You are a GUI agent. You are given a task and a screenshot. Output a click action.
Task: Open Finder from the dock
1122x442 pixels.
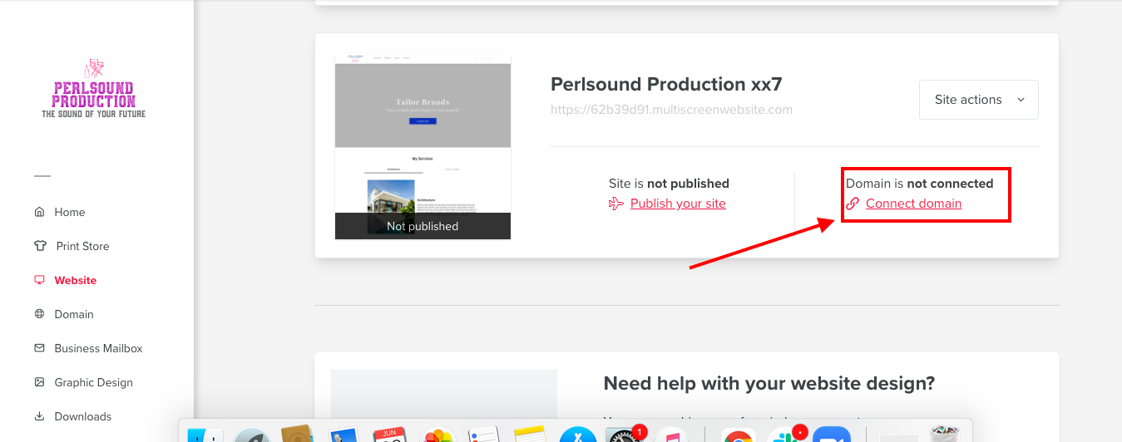(204, 435)
